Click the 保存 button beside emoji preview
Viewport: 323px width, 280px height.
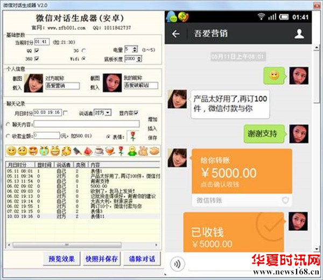(152, 138)
